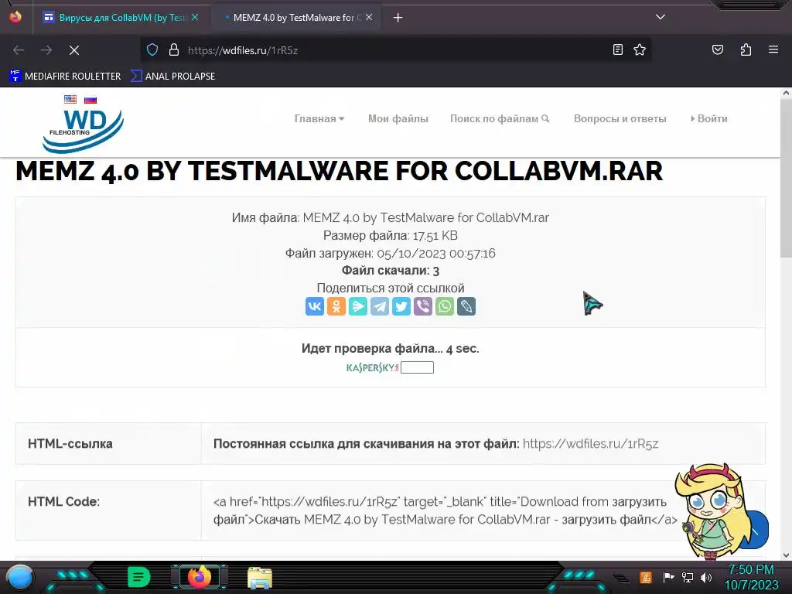Open tracking protection shield icon
The height and width of the screenshot is (594, 792).
[152, 50]
